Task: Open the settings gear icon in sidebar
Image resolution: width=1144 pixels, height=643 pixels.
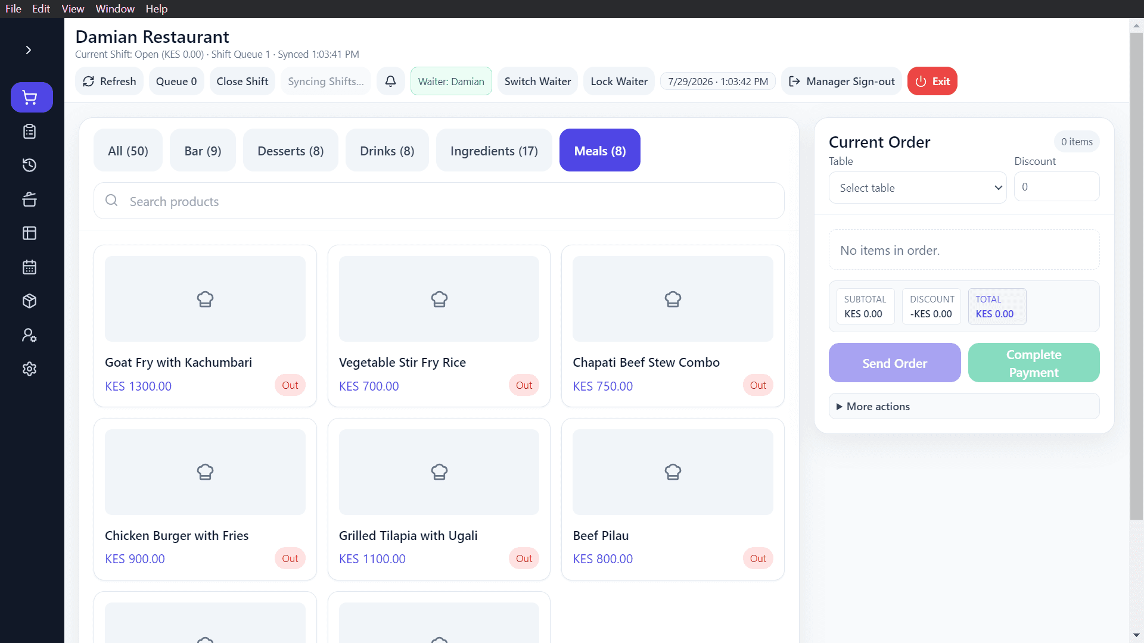Action: pos(30,369)
